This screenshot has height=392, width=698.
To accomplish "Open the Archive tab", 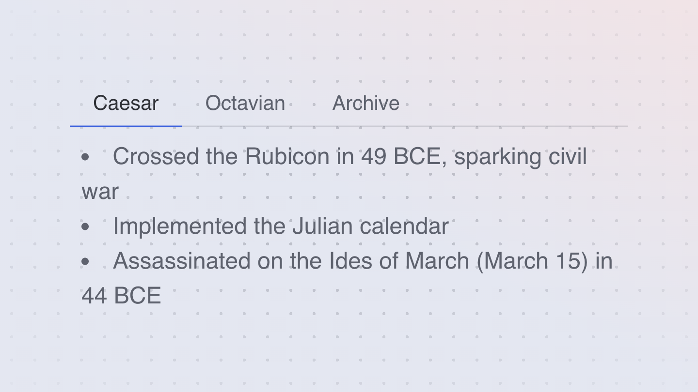I will (366, 103).
